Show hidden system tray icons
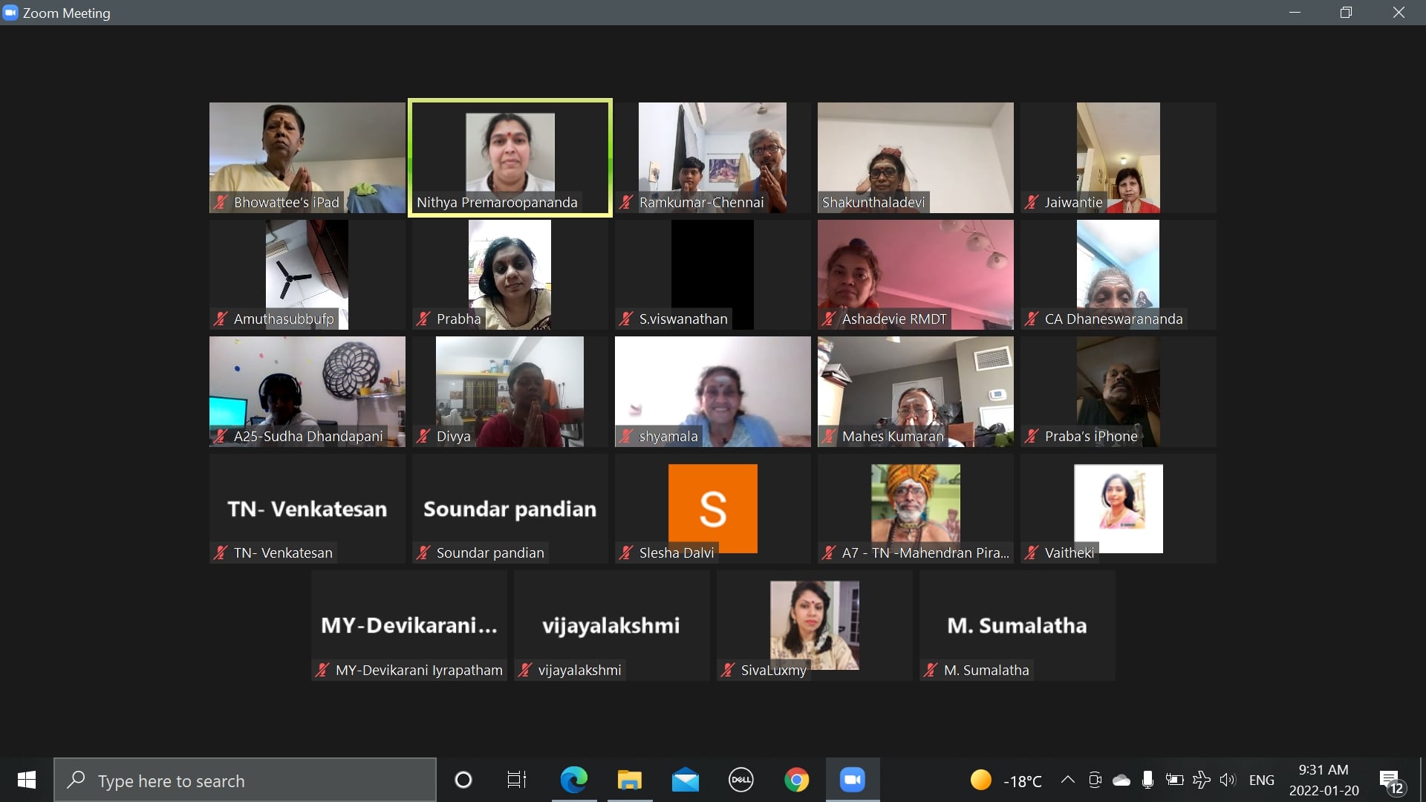 click(1067, 780)
